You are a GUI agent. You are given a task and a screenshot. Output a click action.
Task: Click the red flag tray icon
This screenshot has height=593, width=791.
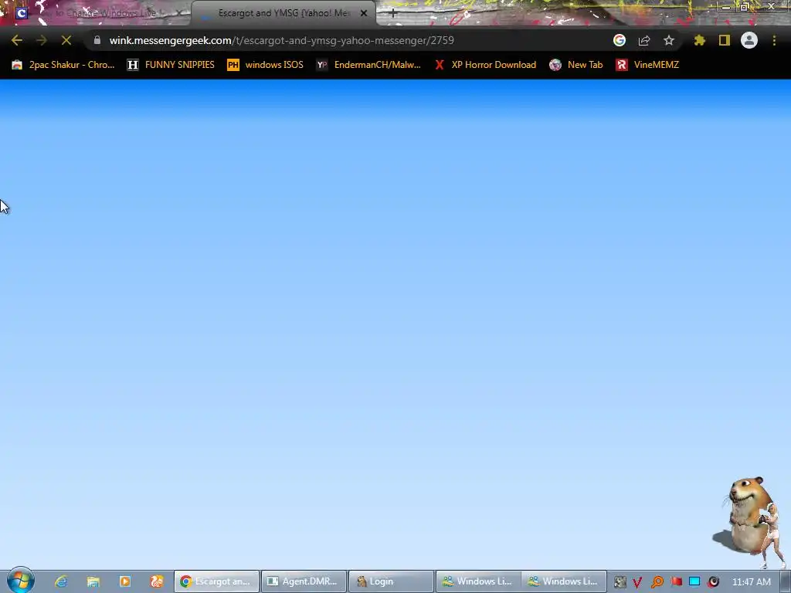pyautogui.click(x=677, y=581)
